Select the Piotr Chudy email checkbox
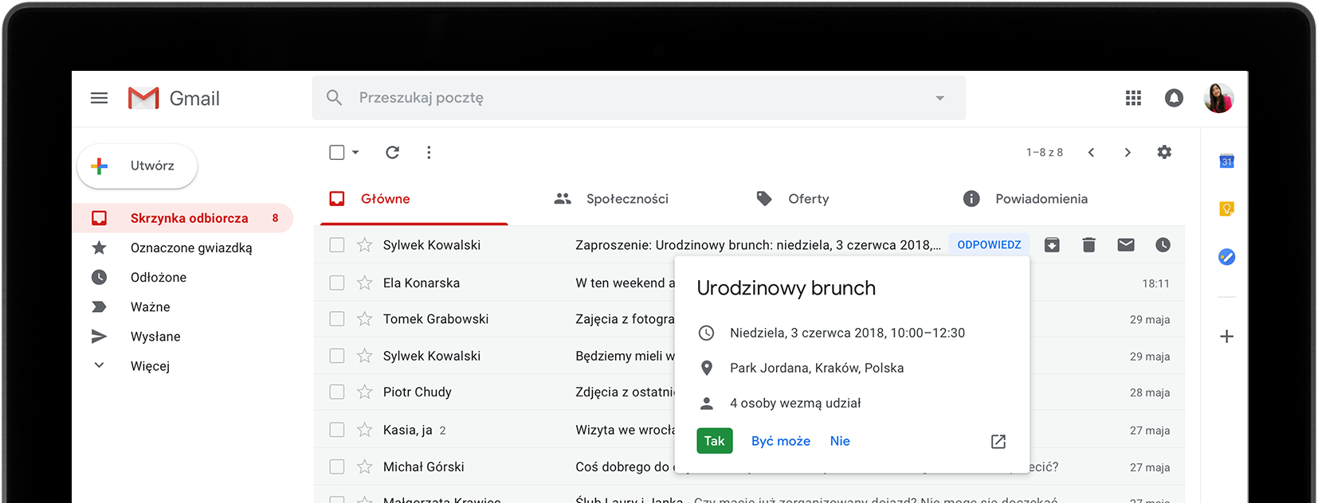1318x503 pixels. (x=337, y=392)
